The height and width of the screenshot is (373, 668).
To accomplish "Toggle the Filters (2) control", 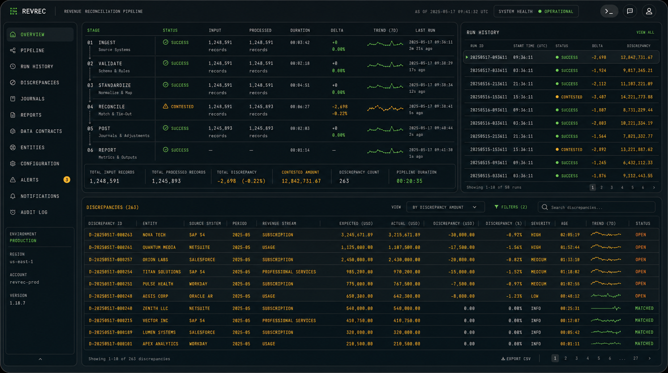I will 511,207.
